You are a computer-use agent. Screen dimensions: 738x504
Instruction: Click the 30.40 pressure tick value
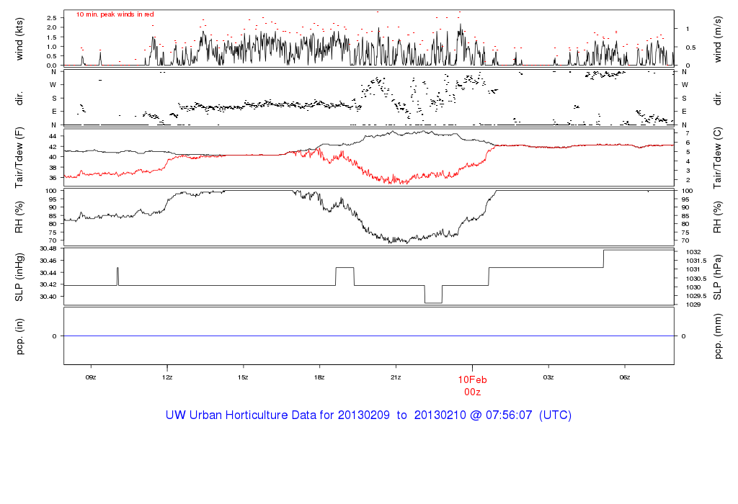click(x=48, y=297)
